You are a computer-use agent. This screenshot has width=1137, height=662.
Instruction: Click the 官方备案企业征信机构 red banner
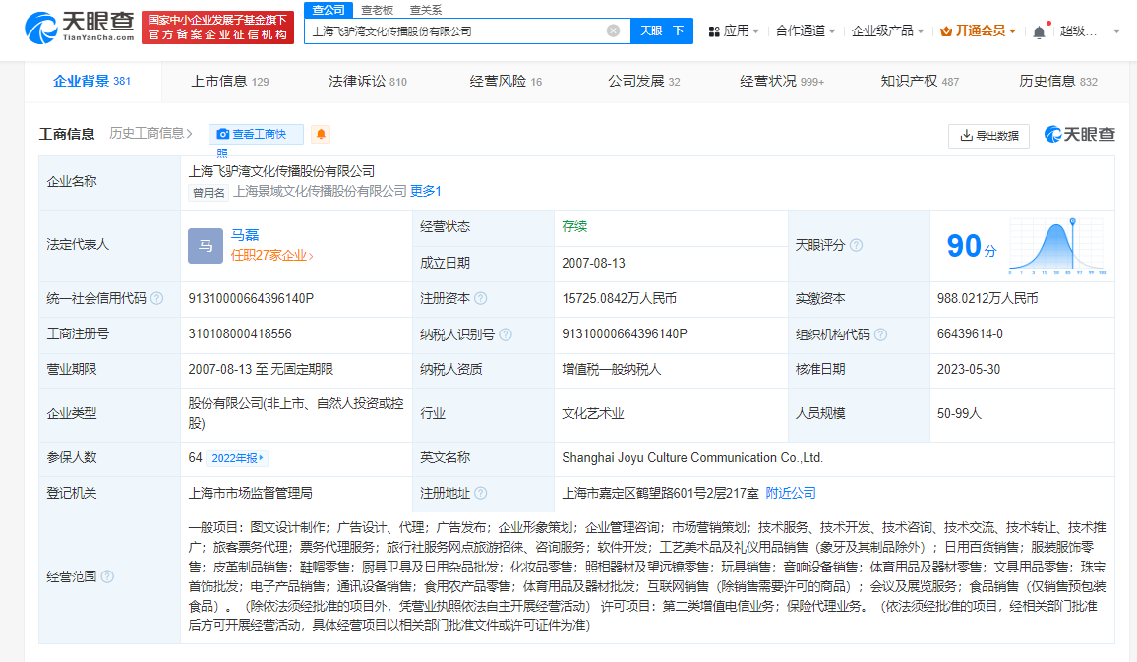(217, 28)
